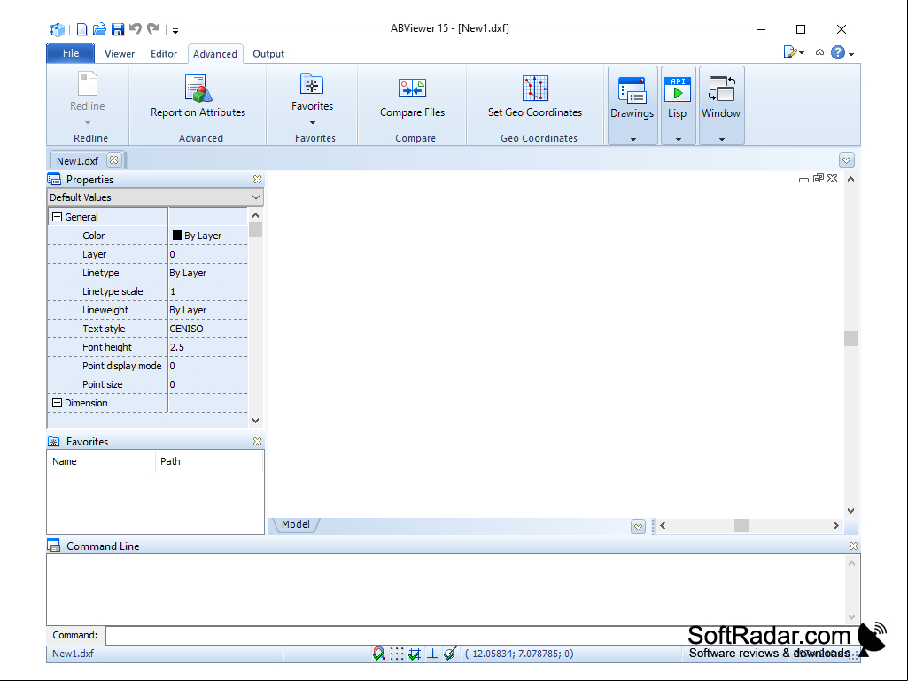Open the File menu
908x681 pixels.
(71, 53)
